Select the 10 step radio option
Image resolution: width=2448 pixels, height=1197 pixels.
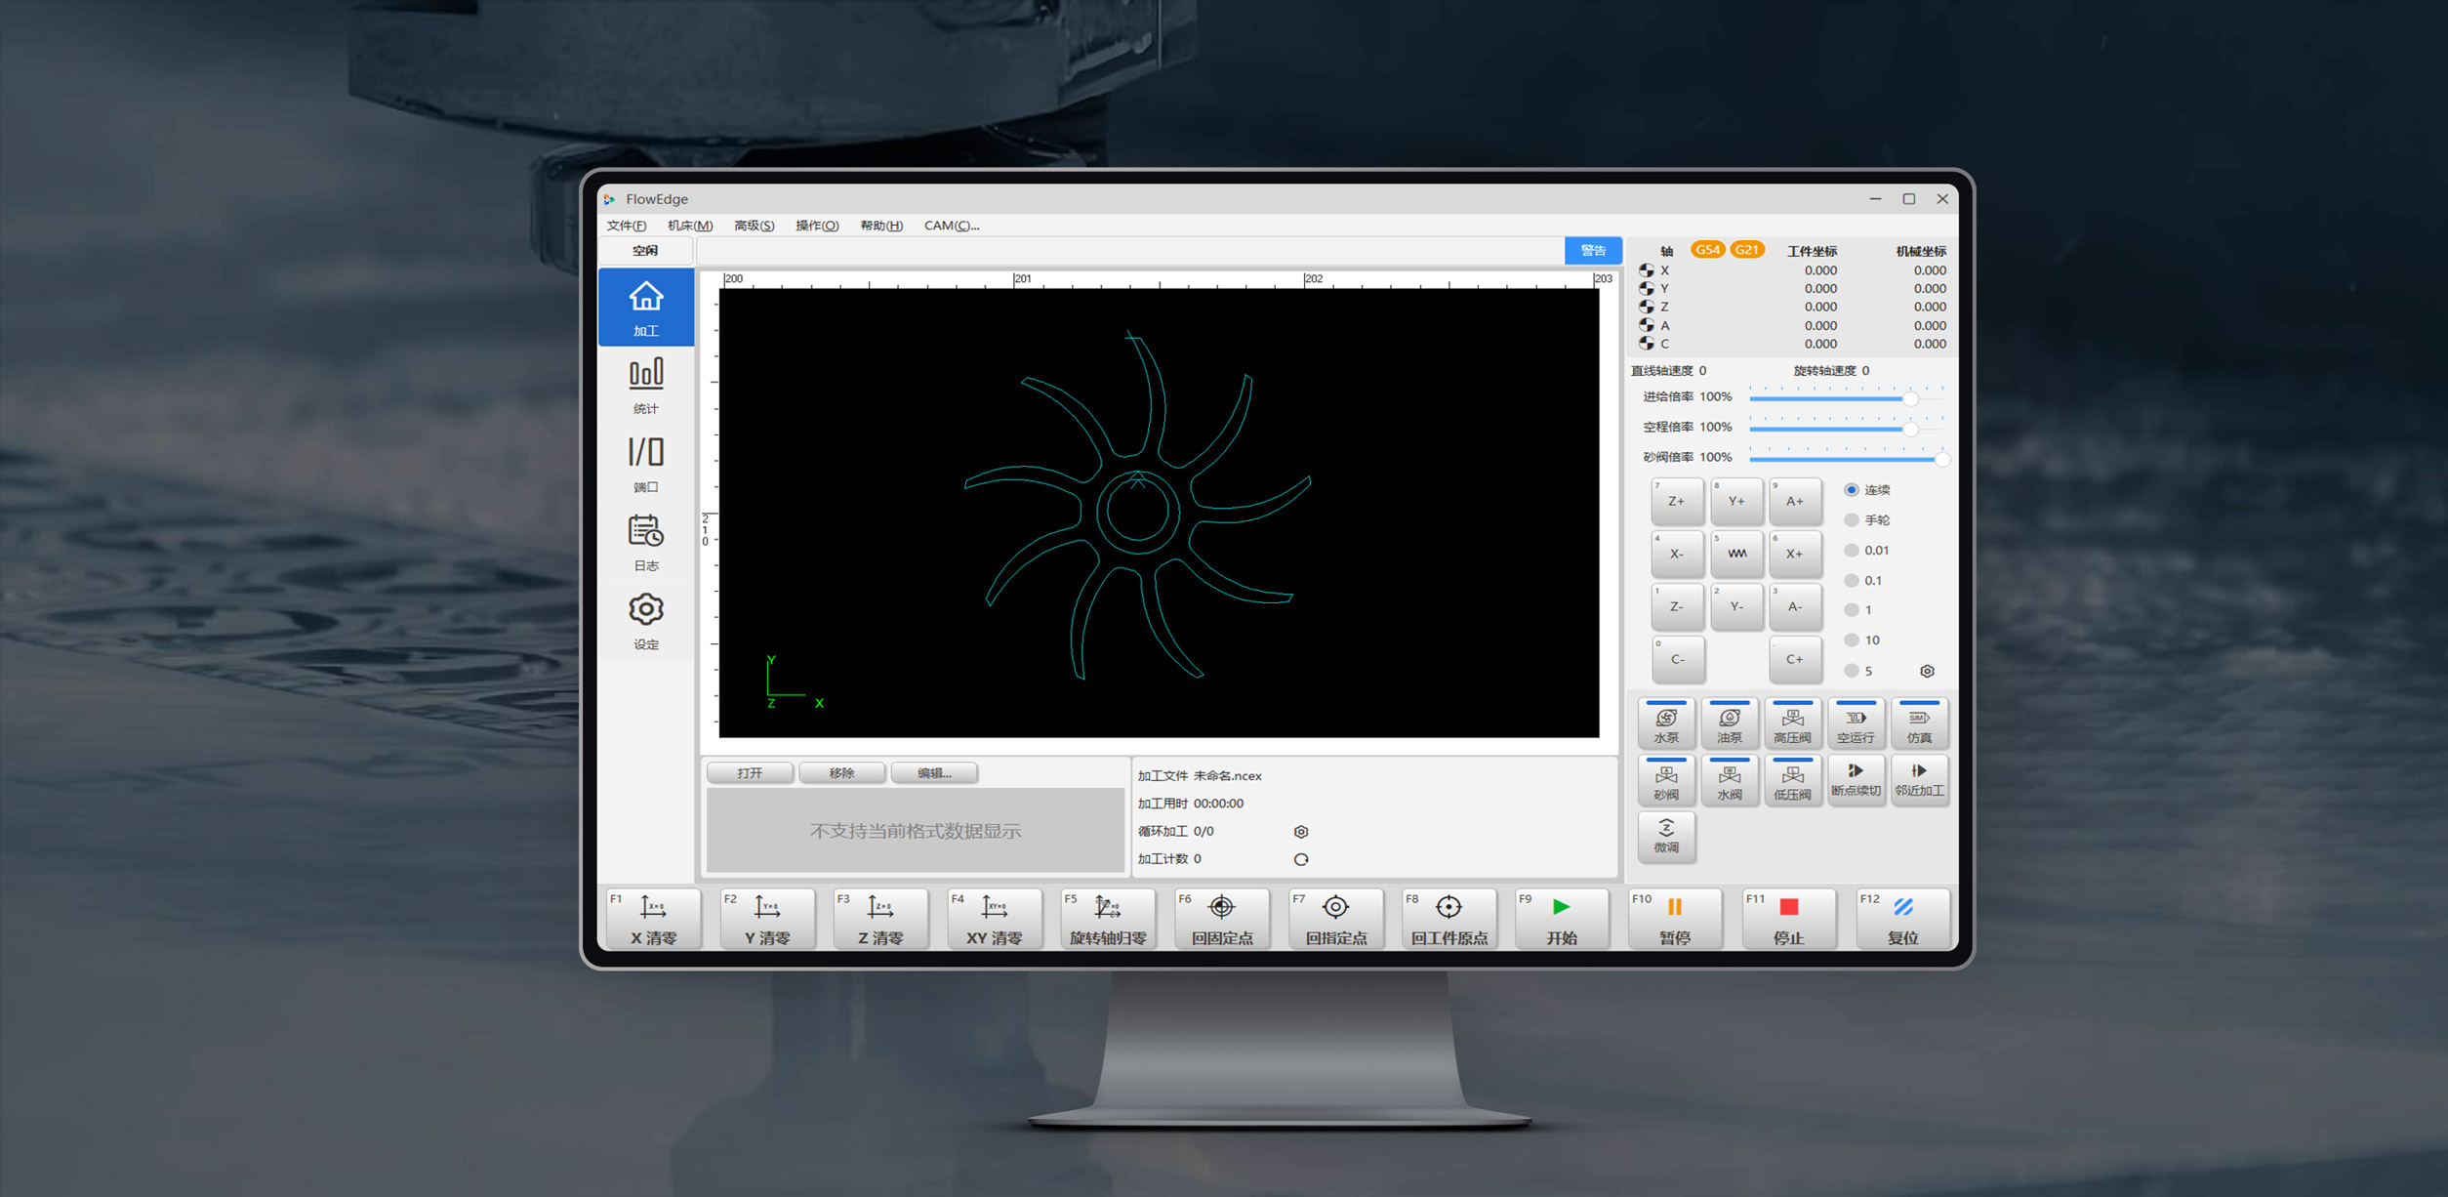pos(1852,640)
